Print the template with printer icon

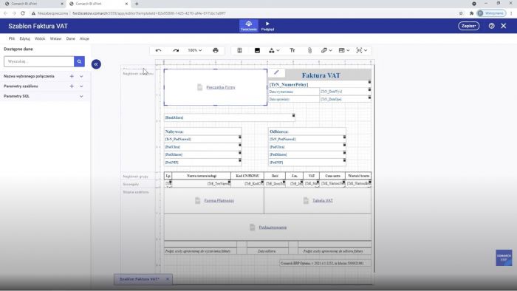216,50
